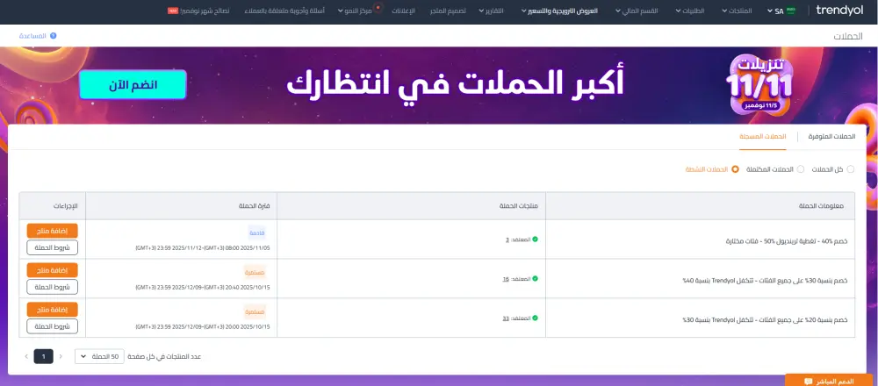Switch to the الحملات المتوفرة tab
878x386 pixels.
pyautogui.click(x=831, y=137)
